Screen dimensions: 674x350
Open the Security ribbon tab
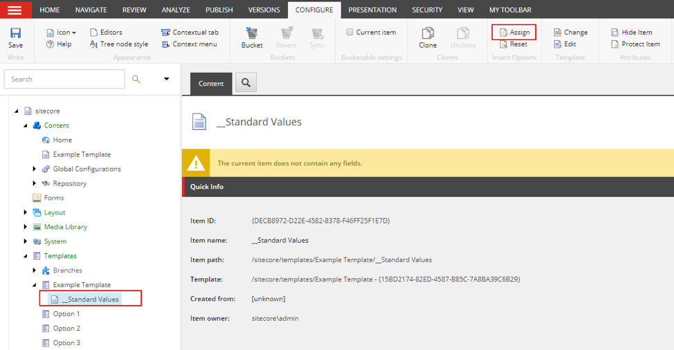(427, 10)
